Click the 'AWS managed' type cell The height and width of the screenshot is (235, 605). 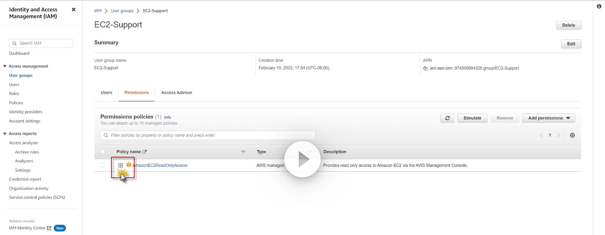(x=270, y=166)
